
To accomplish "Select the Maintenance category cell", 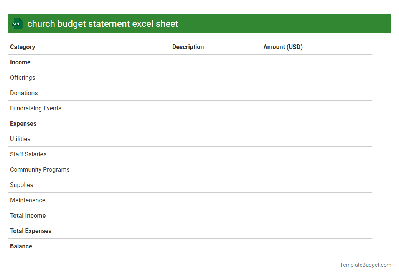I will (x=28, y=200).
